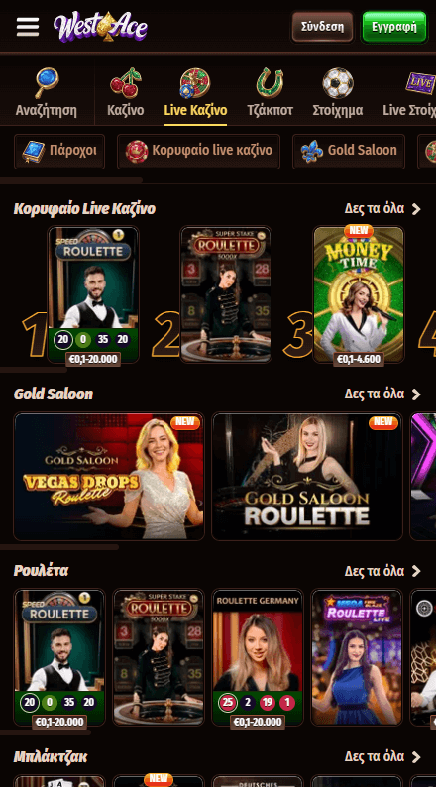This screenshot has height=787, width=436.
Task: Expand Κορυφαίο Live Καζίνο with Δες τα όλα
Action: pos(382,208)
